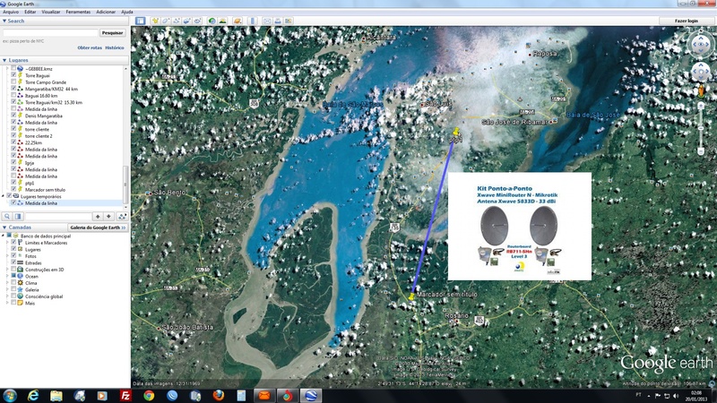Click Marcador sem título pushpin on map

coord(412,296)
